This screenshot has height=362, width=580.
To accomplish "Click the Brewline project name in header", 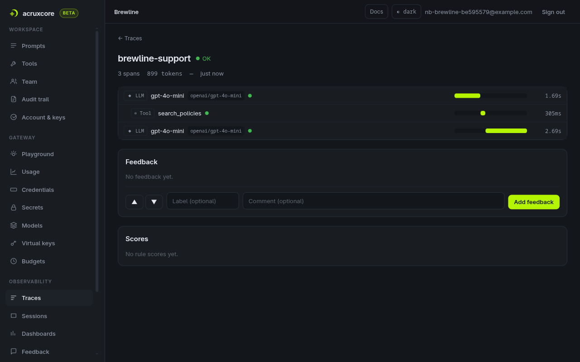I will coord(126,12).
